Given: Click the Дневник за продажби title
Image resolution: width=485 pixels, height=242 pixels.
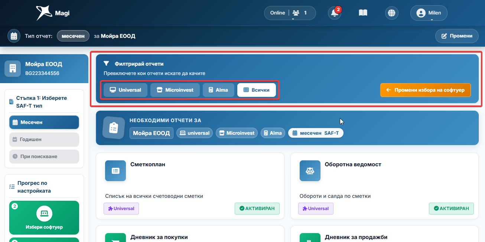Looking at the screenshot, I should (356, 237).
